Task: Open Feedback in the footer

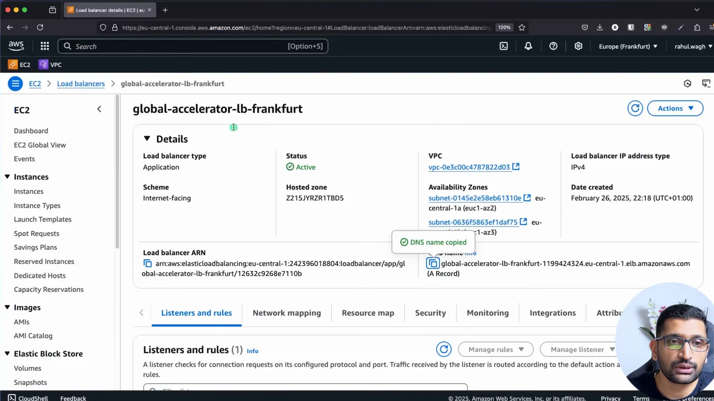Action: coord(73,398)
